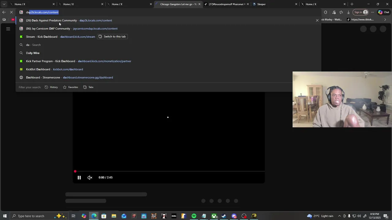Show hidden system tray icons chevron
Viewport: 392px width, 220px height.
[339, 216]
